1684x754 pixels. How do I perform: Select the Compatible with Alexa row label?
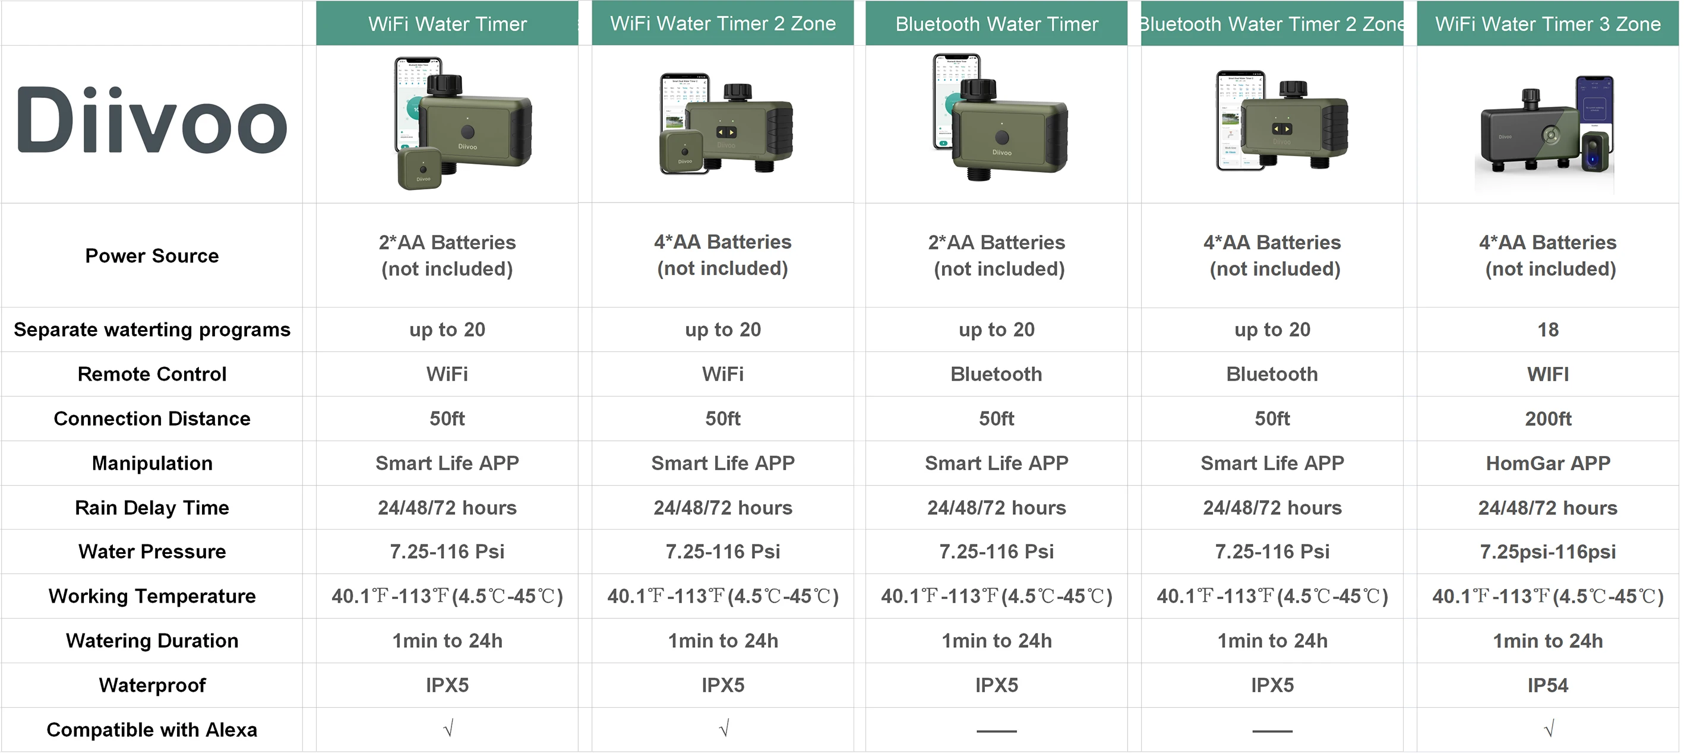tap(151, 730)
